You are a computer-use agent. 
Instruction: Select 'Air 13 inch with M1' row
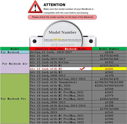pos(61,65)
